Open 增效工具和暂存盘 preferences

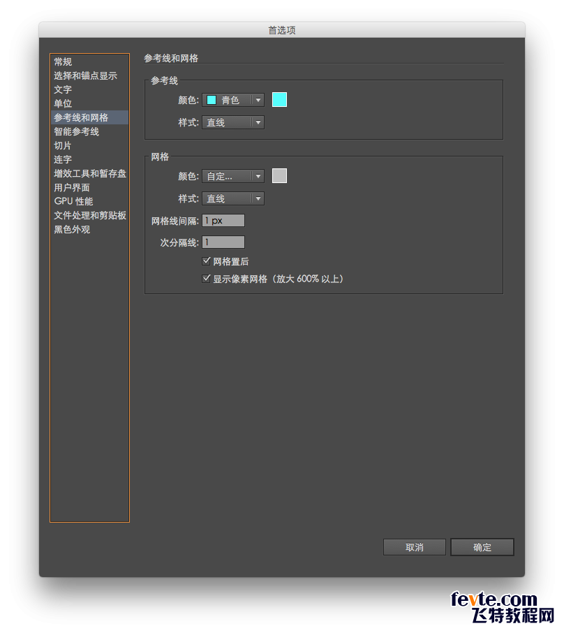[90, 173]
